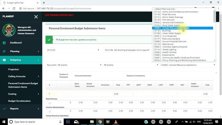The width and height of the screenshot is (222, 125).
Task: Click the Health Insurance column header
Action: coord(195,85)
